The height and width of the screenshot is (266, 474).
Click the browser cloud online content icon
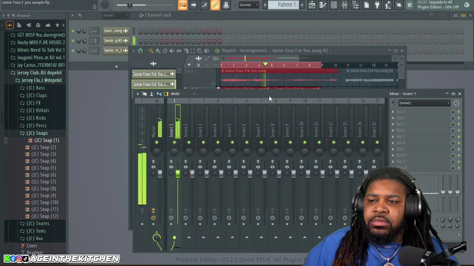point(48,25)
